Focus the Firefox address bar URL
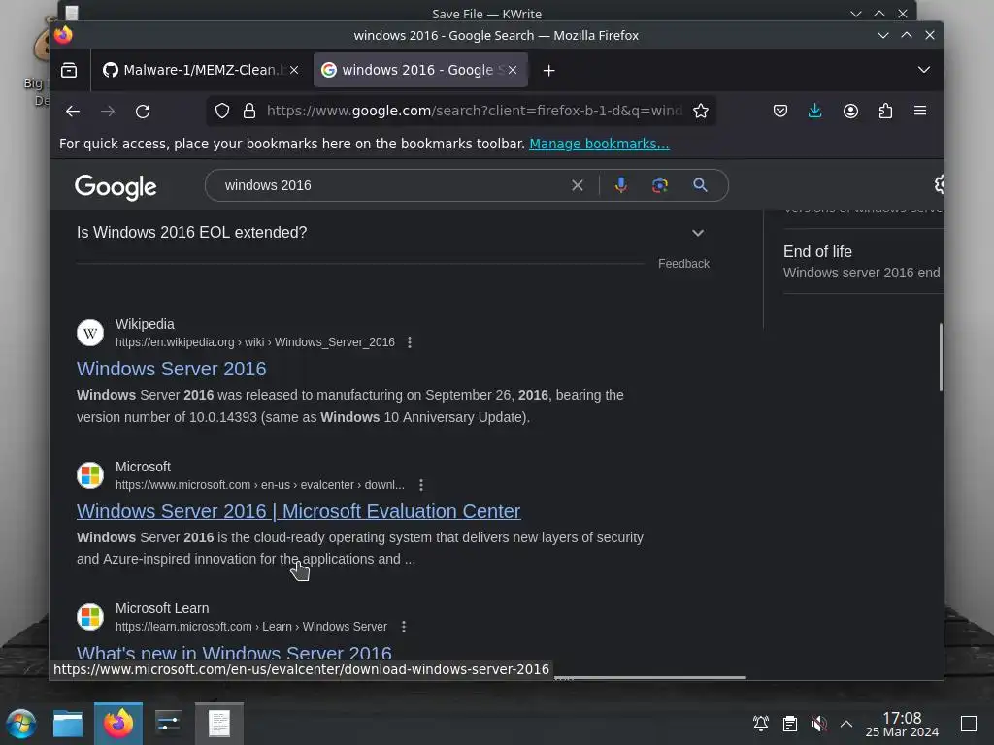This screenshot has height=745, width=994. pyautogui.click(x=473, y=111)
